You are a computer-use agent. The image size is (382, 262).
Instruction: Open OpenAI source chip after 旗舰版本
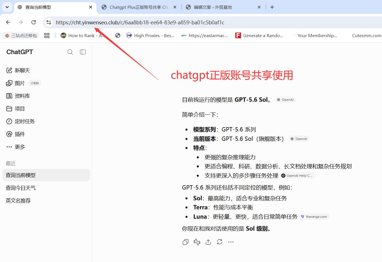pyautogui.click(x=299, y=139)
